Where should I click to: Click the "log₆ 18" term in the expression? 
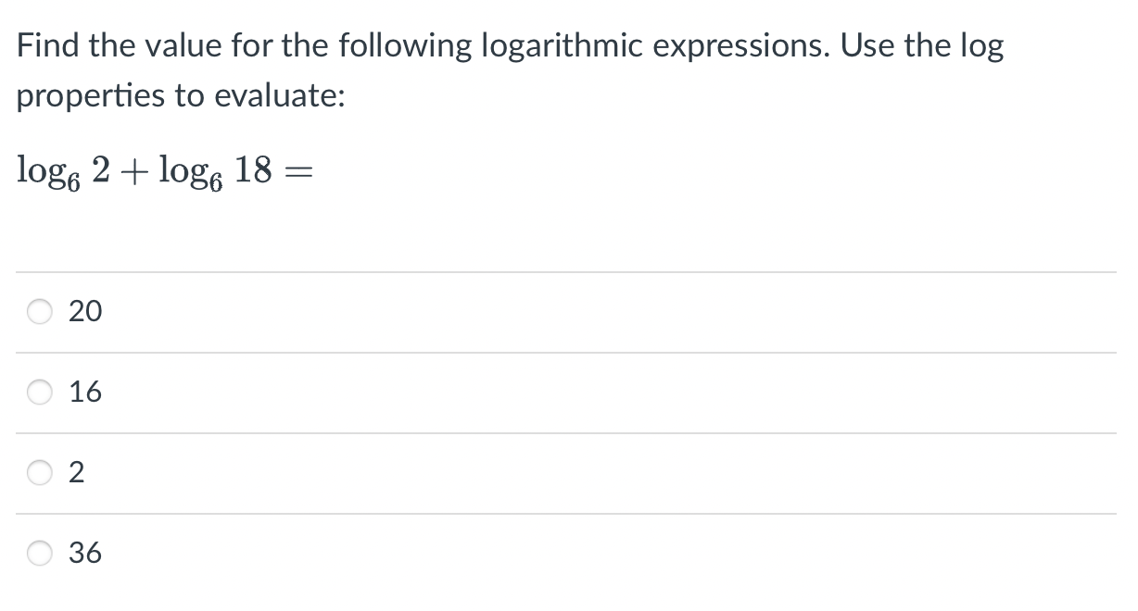215,171
